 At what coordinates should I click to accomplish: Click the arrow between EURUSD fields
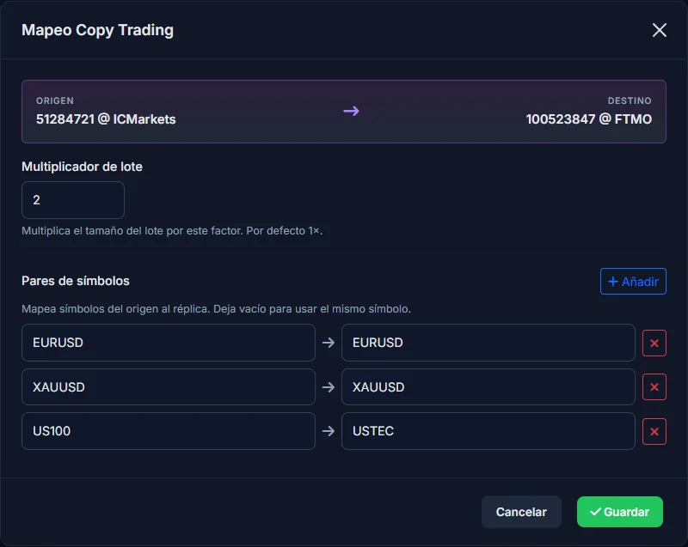point(329,343)
